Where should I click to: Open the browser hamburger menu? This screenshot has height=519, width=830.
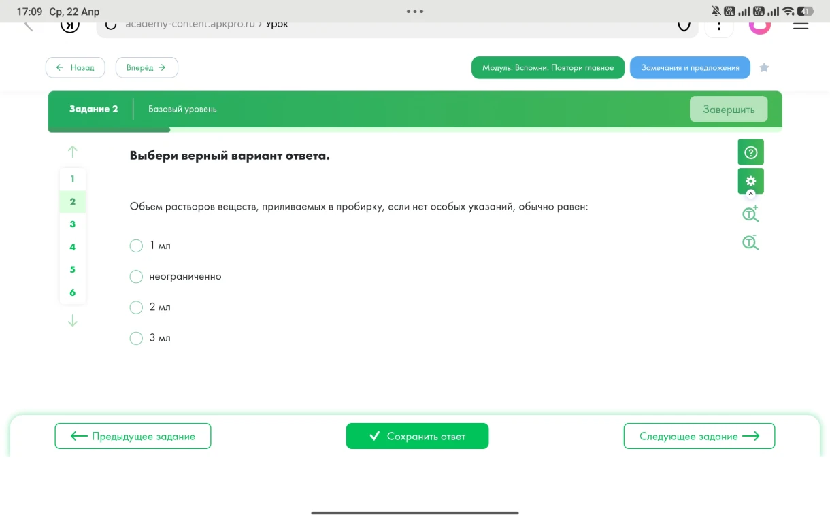point(801,26)
